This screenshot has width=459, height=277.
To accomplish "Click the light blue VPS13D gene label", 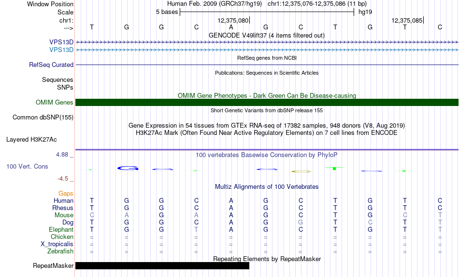I will [61, 50].
